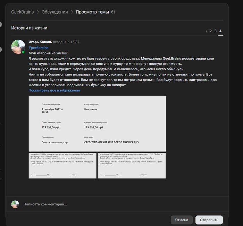Click the chevron after GeekBrains breadcrumb

(38, 12)
